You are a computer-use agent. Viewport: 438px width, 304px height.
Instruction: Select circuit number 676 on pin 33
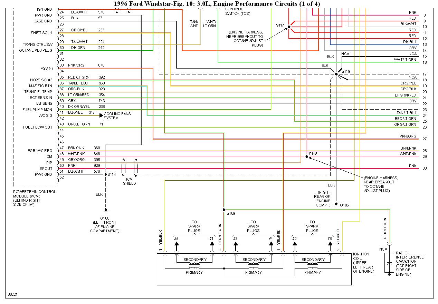point(101,65)
